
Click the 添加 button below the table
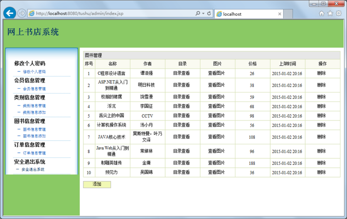coord(97,184)
